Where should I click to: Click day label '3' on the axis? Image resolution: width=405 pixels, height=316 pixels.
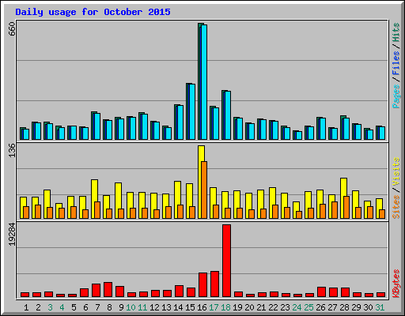(50, 307)
